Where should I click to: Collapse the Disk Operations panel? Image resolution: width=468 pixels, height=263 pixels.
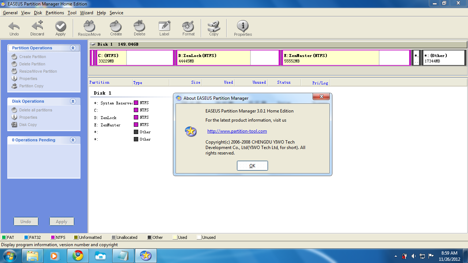(x=73, y=101)
